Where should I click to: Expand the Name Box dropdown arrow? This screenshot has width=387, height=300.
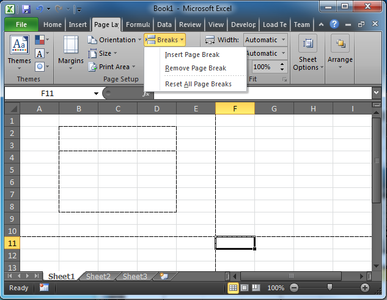point(97,94)
